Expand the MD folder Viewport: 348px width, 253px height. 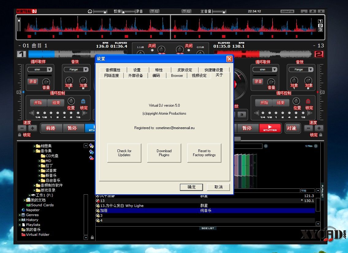tap(39, 161)
